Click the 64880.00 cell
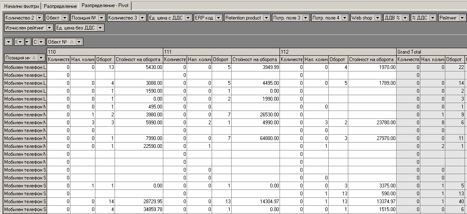467x214 pixels. [x=255, y=138]
